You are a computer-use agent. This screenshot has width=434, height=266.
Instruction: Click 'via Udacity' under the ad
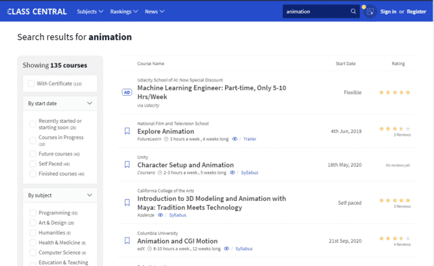click(x=149, y=105)
